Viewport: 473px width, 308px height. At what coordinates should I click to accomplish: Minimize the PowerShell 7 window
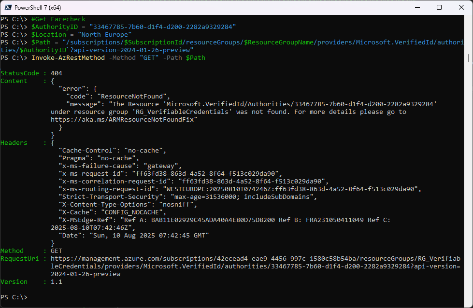417,7
